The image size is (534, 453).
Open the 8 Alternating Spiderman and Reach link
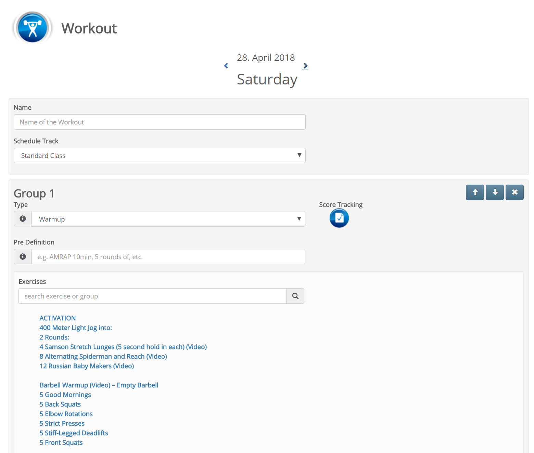[x=103, y=356]
